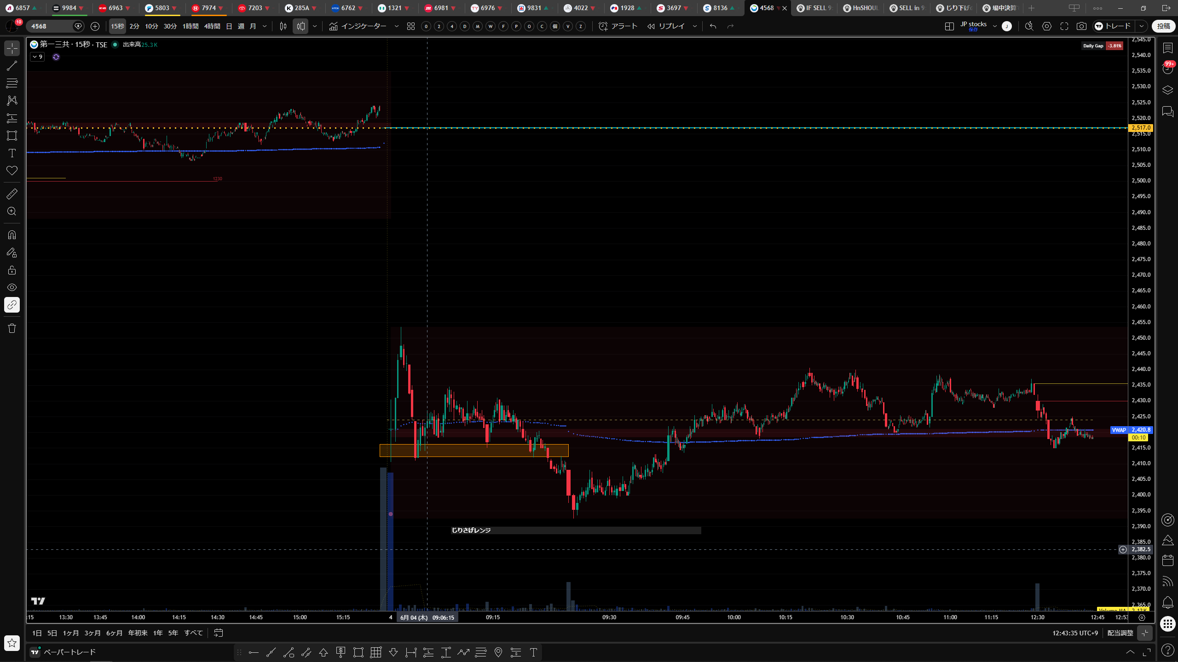
Task: Click the 投稿 publish button
Action: point(1164,26)
